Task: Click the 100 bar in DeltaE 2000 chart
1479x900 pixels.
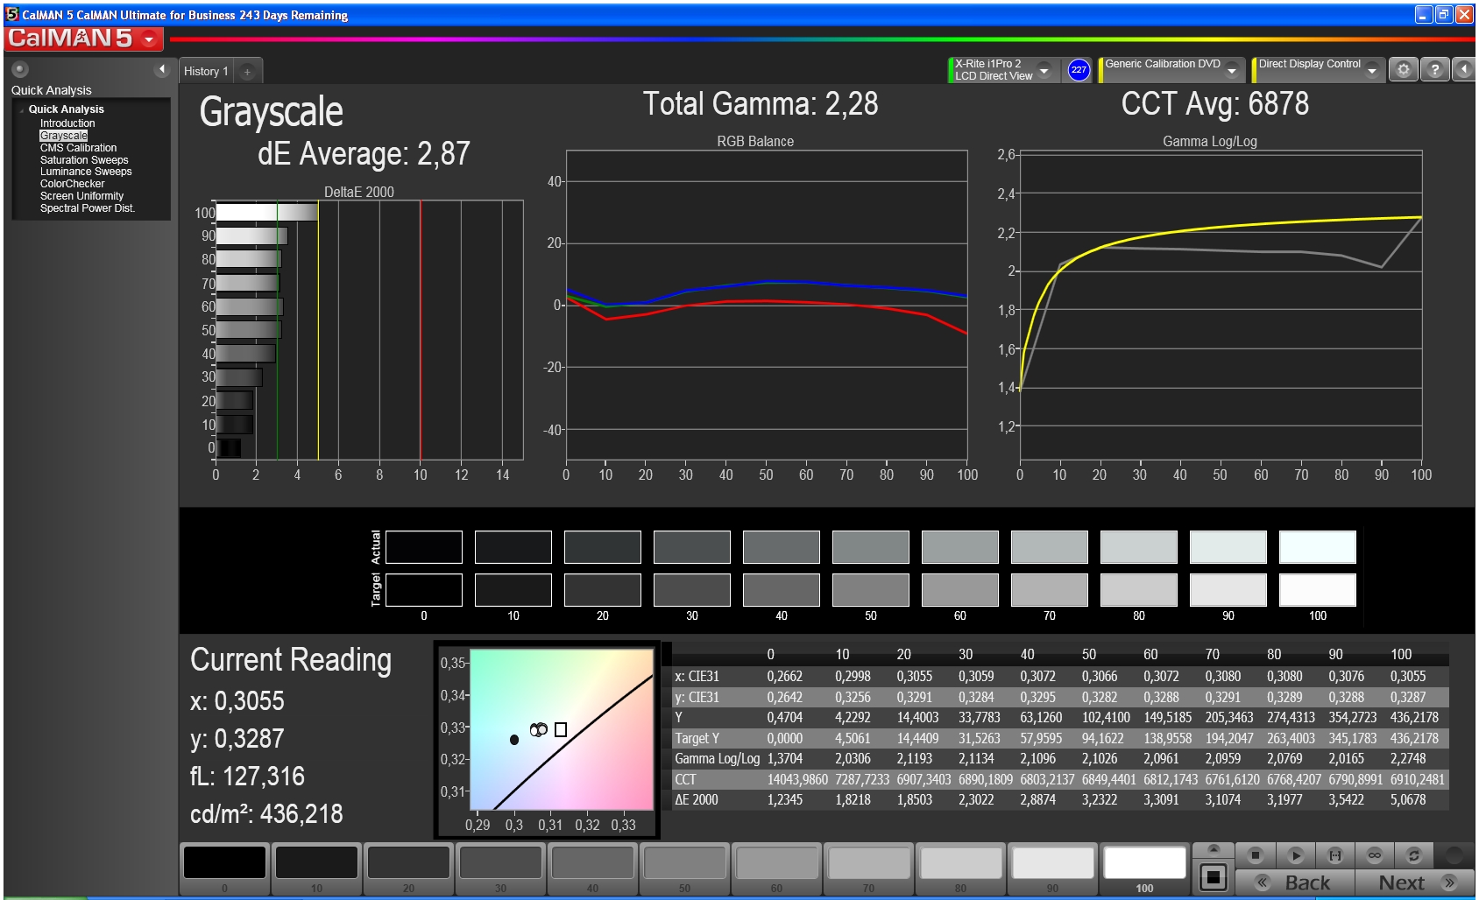Action: coord(267,213)
